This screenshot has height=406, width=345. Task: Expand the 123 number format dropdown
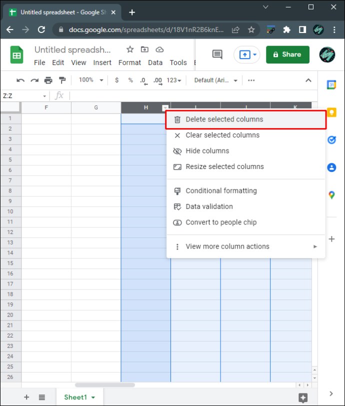[173, 80]
